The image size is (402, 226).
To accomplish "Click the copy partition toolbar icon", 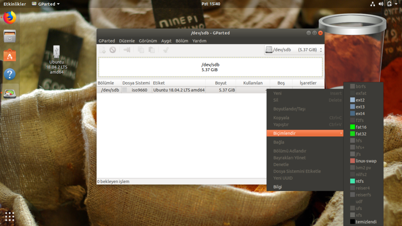I will click(141, 50).
